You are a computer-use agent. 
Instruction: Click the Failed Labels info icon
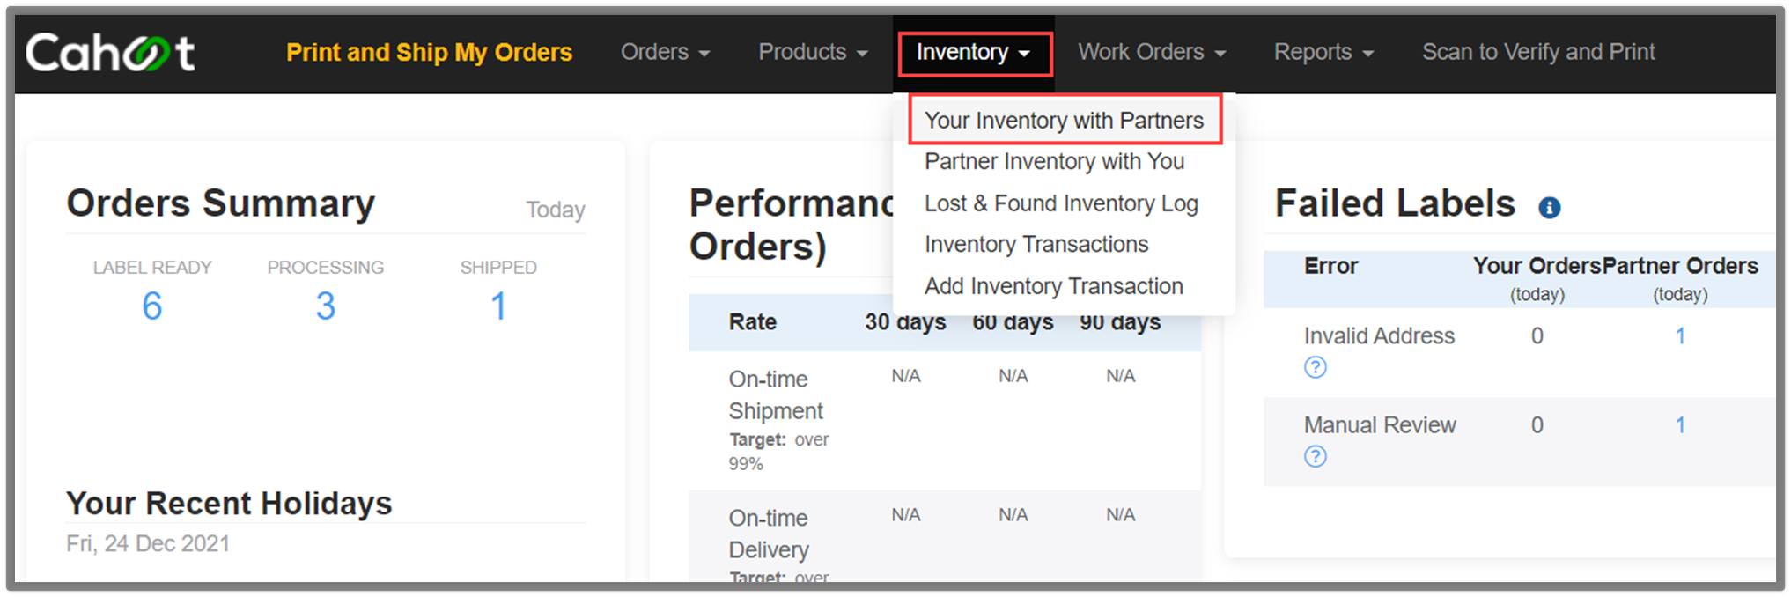pos(1549,208)
